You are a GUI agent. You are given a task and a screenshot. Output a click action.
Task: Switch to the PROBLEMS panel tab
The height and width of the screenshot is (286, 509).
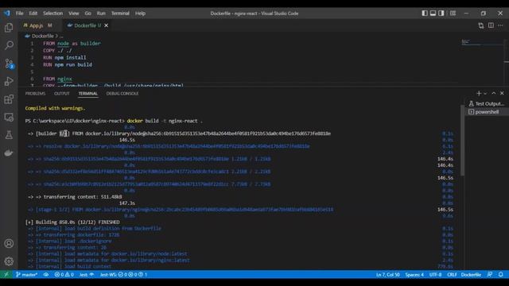pos(35,94)
